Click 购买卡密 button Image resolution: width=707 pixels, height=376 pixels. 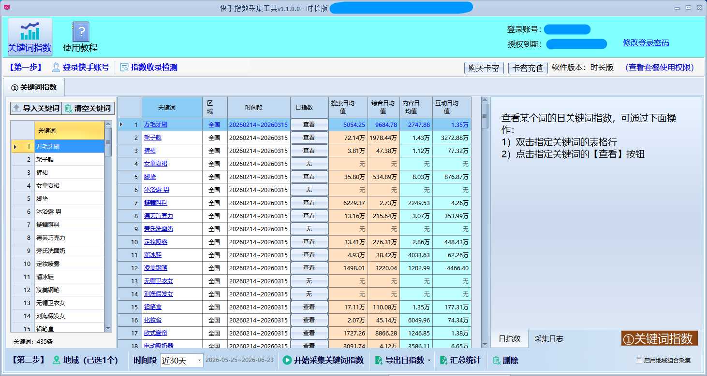click(484, 68)
